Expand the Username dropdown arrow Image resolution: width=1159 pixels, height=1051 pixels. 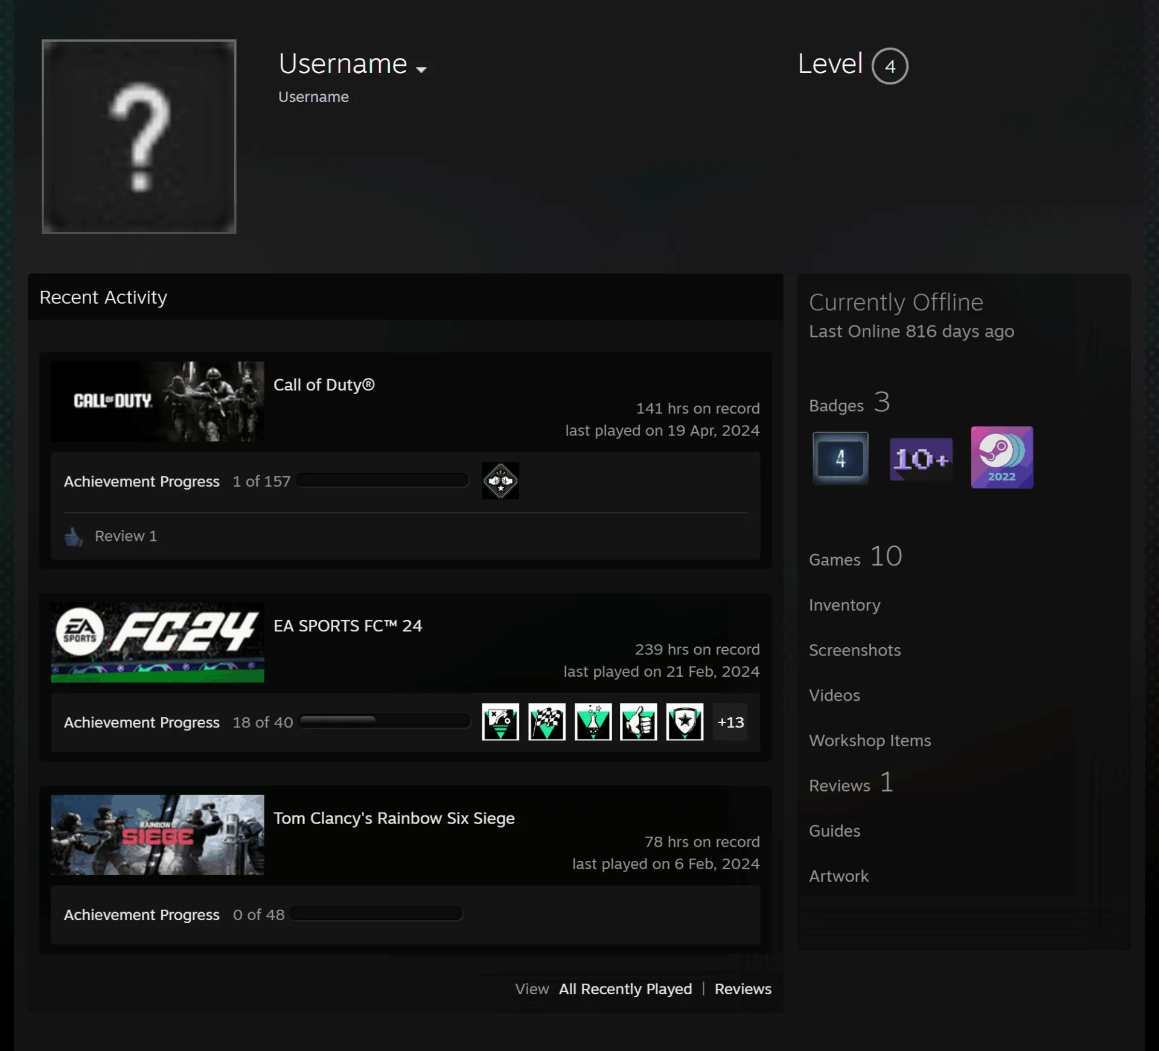421,69
